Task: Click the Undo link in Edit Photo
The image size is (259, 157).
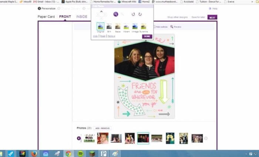Action: coord(95,36)
